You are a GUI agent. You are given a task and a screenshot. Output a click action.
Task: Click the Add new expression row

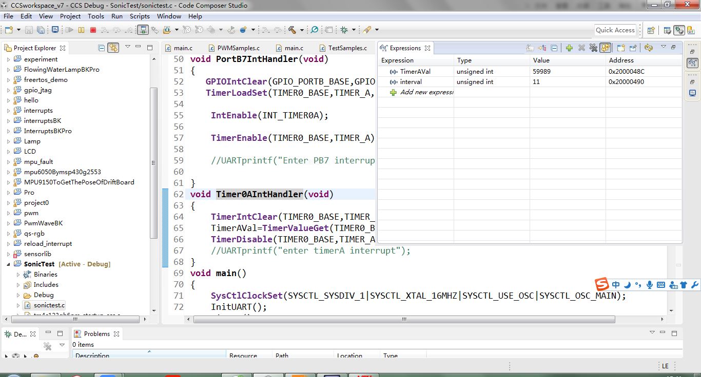coord(426,92)
